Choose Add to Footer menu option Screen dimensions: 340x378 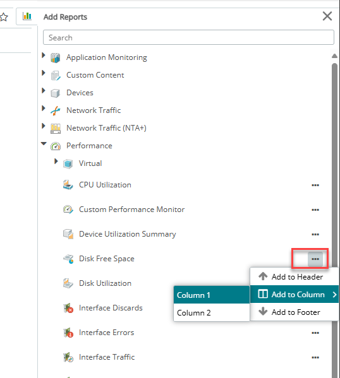click(294, 312)
